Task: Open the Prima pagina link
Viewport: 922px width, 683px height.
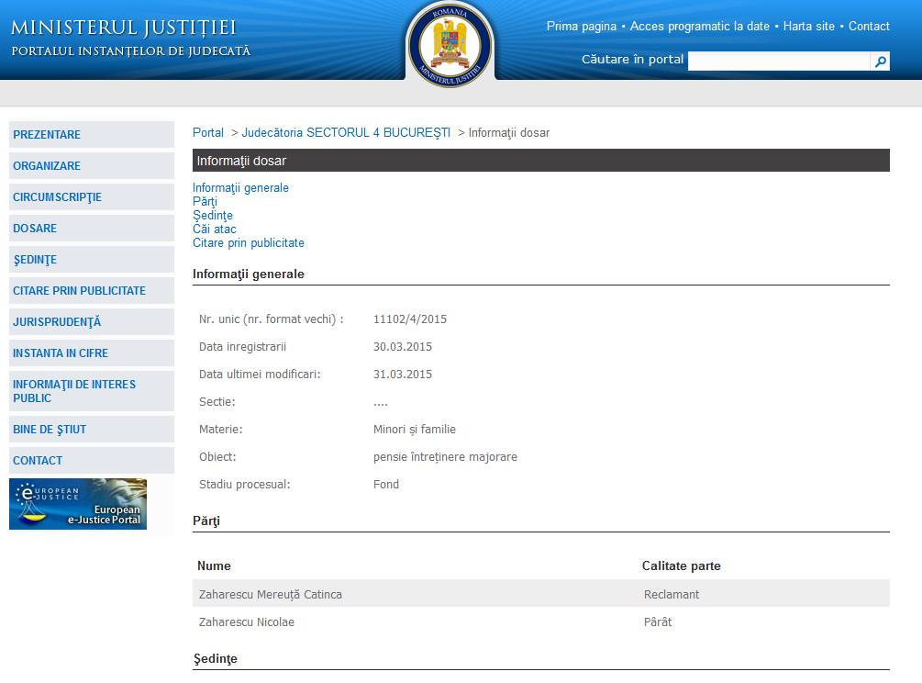Action: click(581, 27)
